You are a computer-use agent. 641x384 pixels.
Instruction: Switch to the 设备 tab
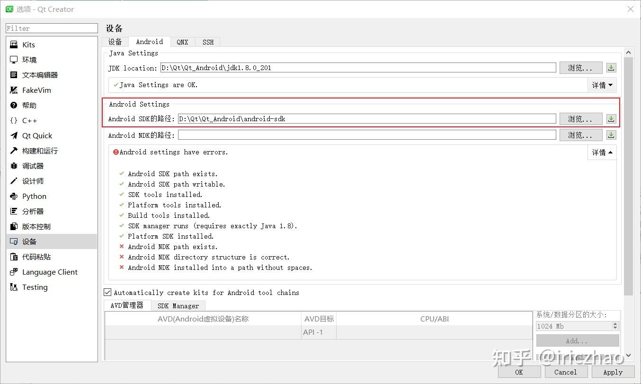coord(115,42)
